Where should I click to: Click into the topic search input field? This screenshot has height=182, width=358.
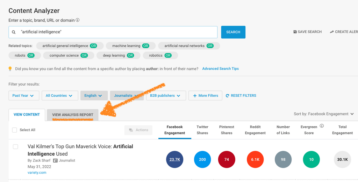pyautogui.click(x=115, y=32)
